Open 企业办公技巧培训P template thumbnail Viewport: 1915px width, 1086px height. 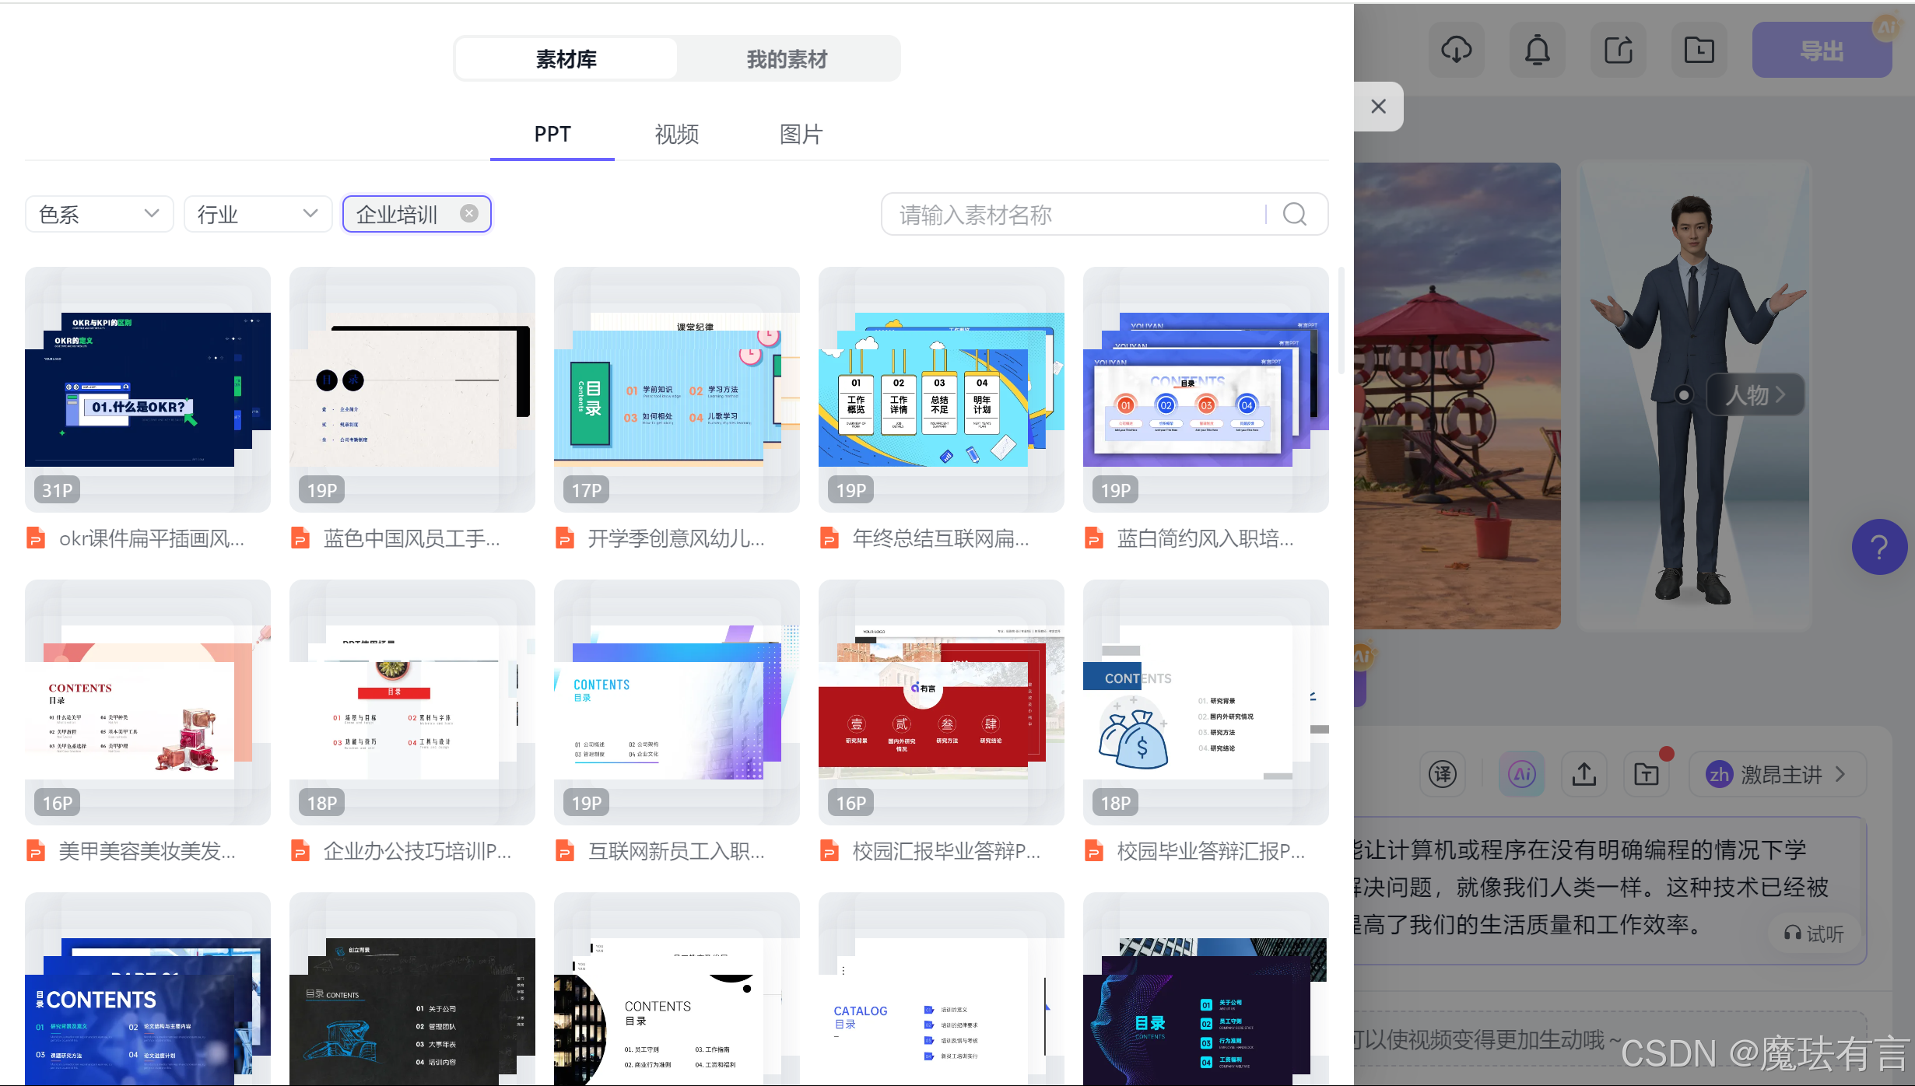pos(412,702)
